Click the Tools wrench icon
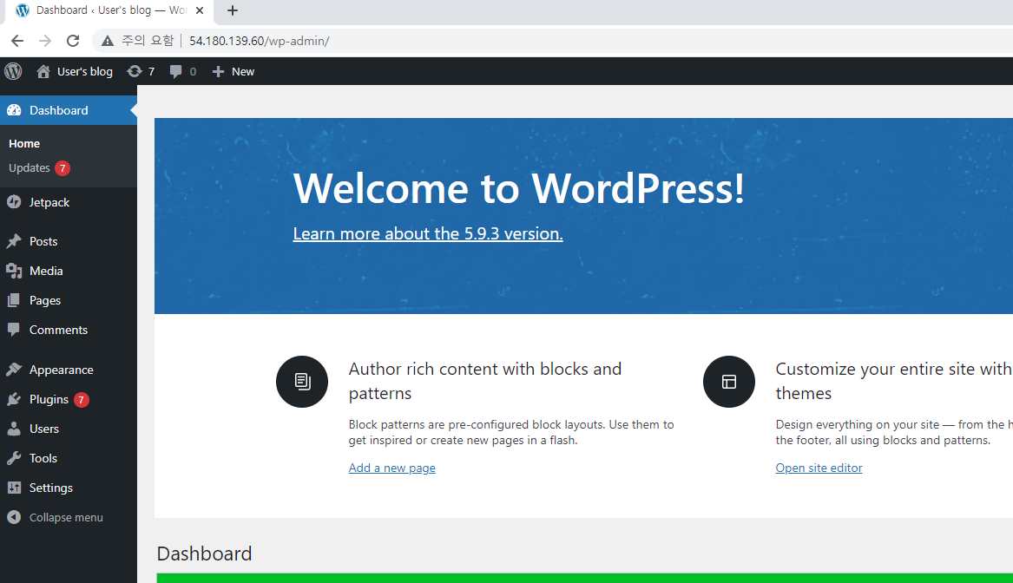This screenshot has width=1013, height=583. tap(14, 458)
